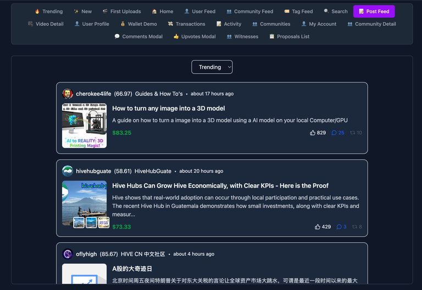Click oflyhigh's reputation score (85.67)
The image size is (422, 290).
click(x=109, y=254)
